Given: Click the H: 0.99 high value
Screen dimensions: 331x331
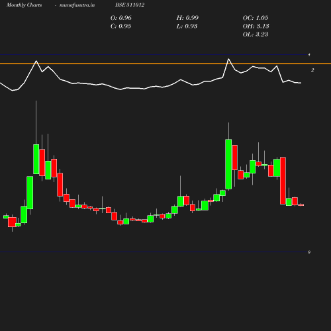Looking at the screenshot, I should [187, 18].
